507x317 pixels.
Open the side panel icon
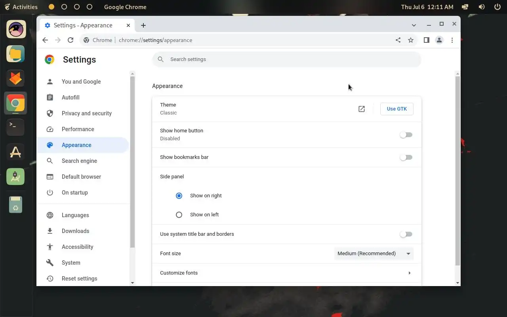click(x=427, y=40)
